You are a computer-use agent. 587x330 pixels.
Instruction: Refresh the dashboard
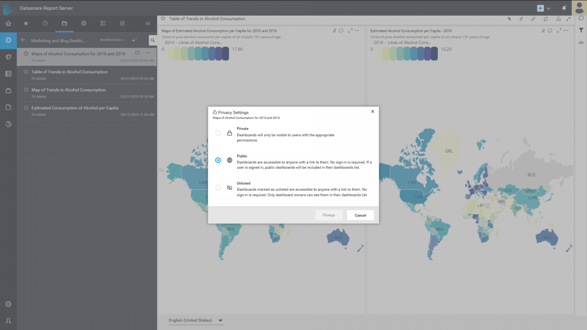point(545,19)
